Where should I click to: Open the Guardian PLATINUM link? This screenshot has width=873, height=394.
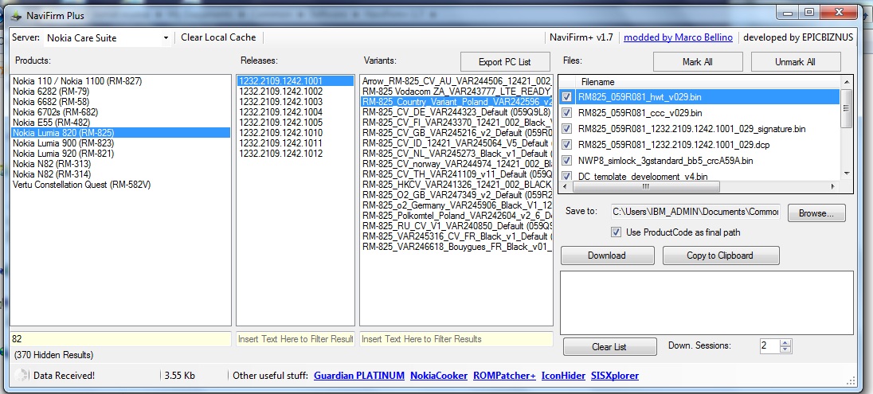tap(359, 376)
